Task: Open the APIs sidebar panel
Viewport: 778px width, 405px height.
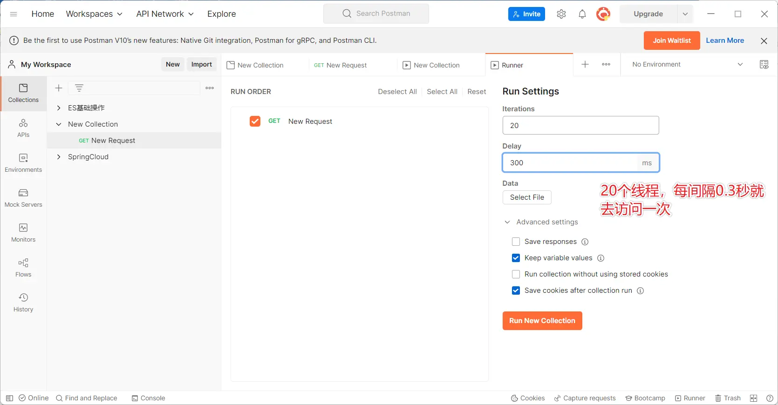Action: (23, 128)
